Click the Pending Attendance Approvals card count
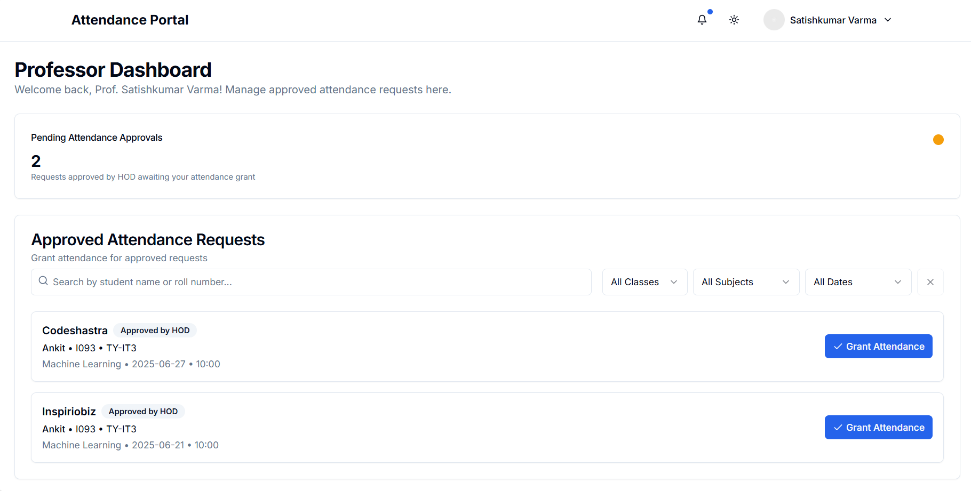This screenshot has height=491, width=971. [x=36, y=161]
